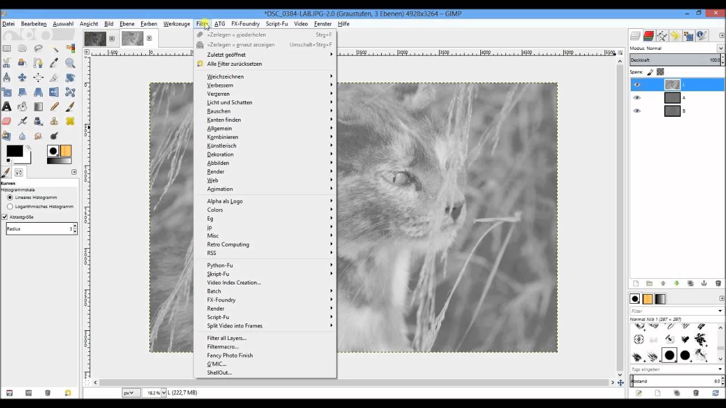This screenshot has width=726, height=408.
Task: Open the Tags eingeben dropdown
Action: click(720, 369)
